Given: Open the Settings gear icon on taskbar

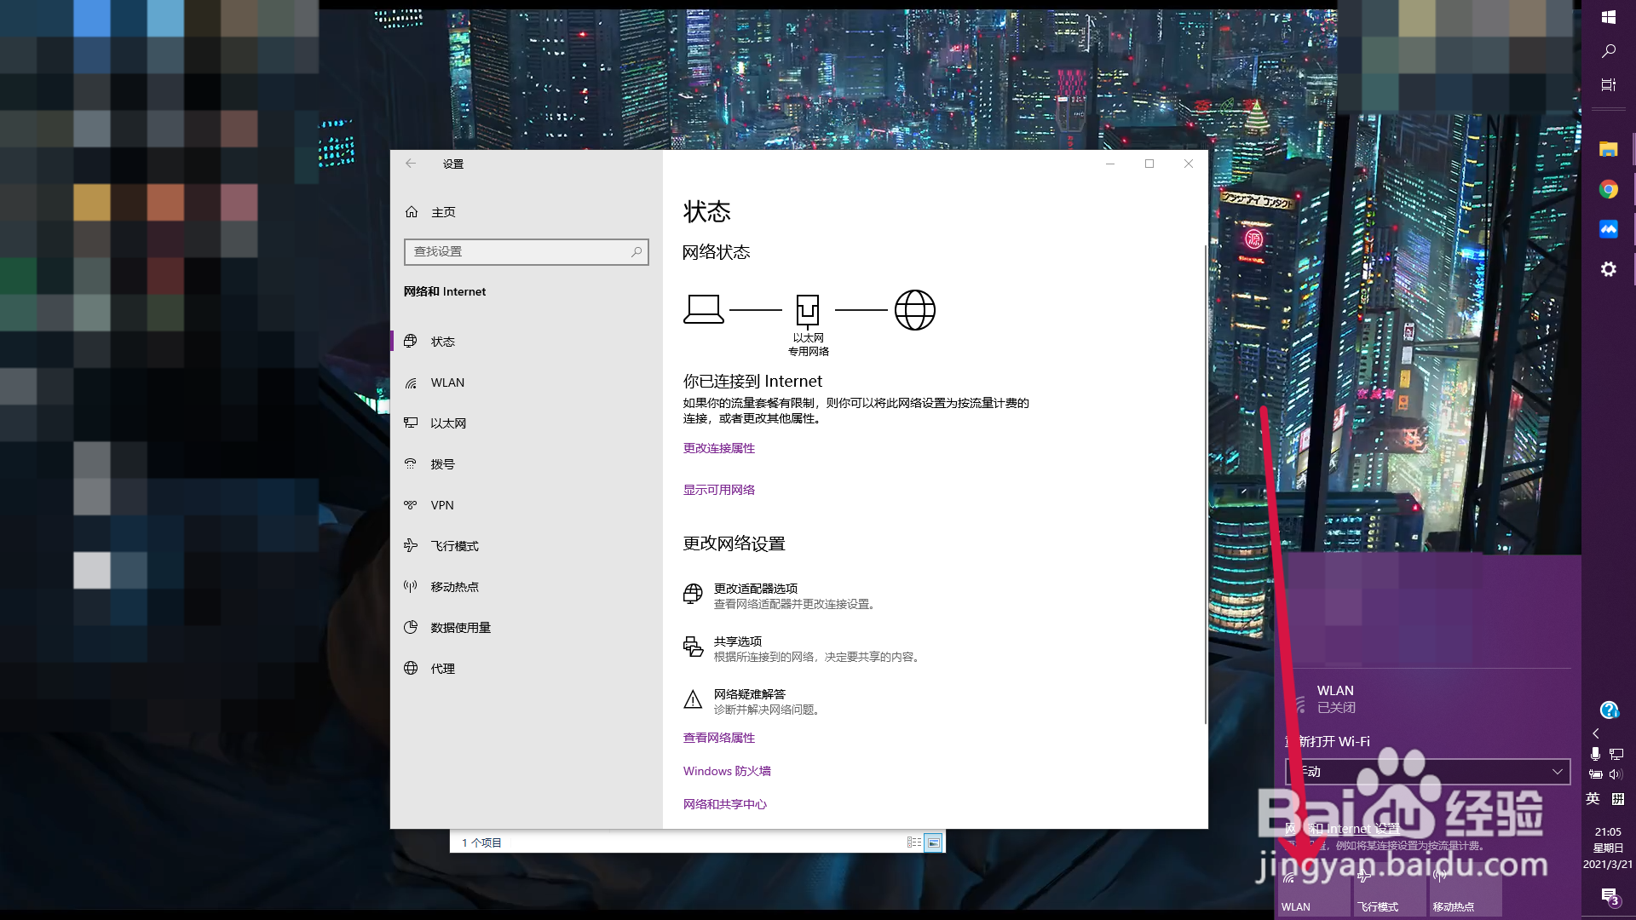Looking at the screenshot, I should pos(1609,268).
